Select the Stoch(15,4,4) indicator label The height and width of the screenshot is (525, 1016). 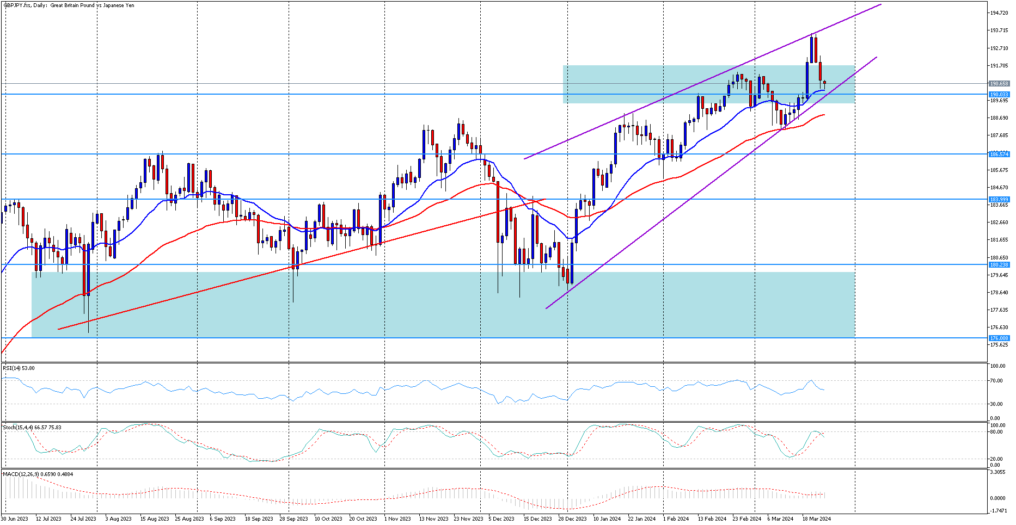point(32,428)
